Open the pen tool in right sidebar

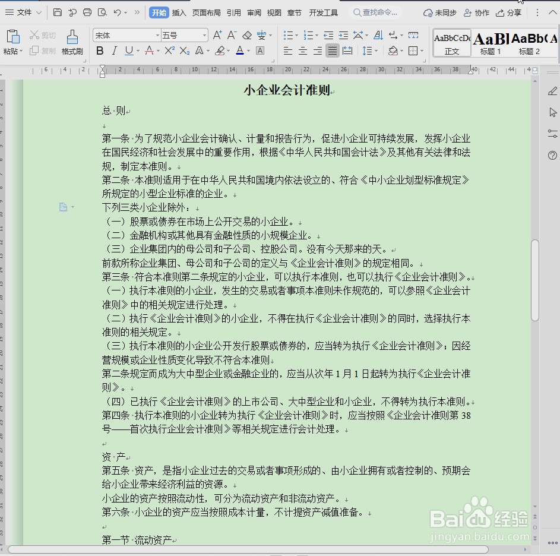(552, 91)
